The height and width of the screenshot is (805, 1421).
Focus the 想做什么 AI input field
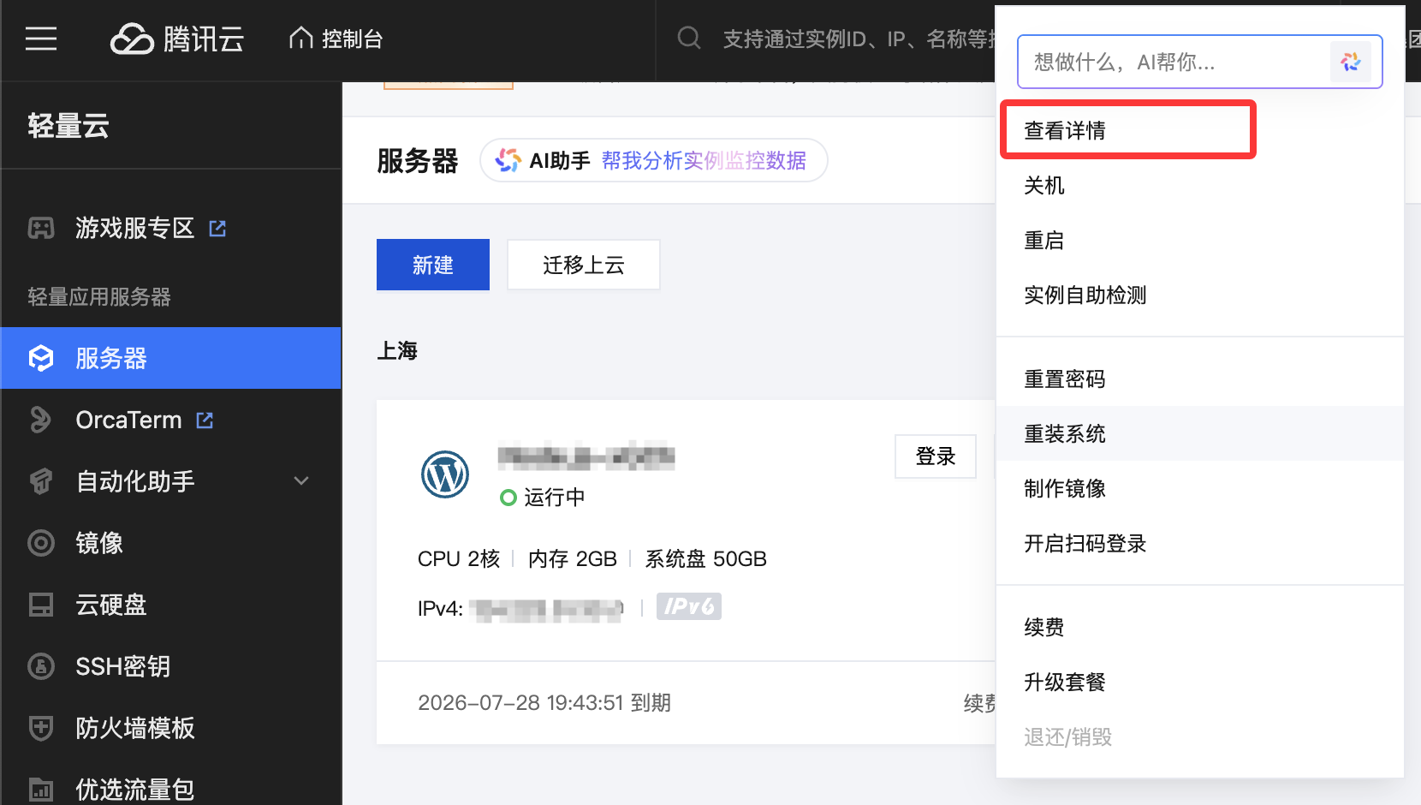pyautogui.click(x=1173, y=62)
